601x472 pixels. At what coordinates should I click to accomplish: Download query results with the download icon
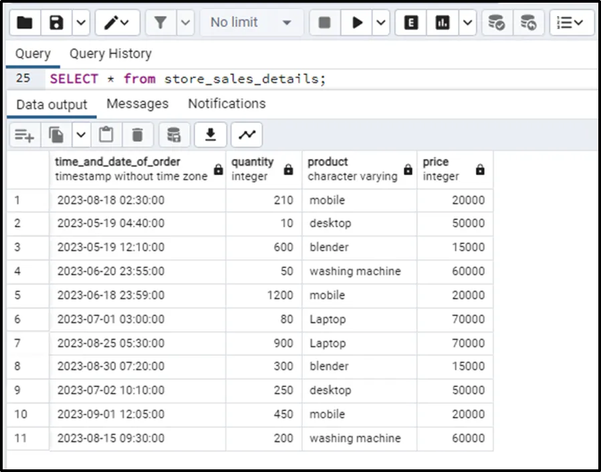tap(211, 135)
